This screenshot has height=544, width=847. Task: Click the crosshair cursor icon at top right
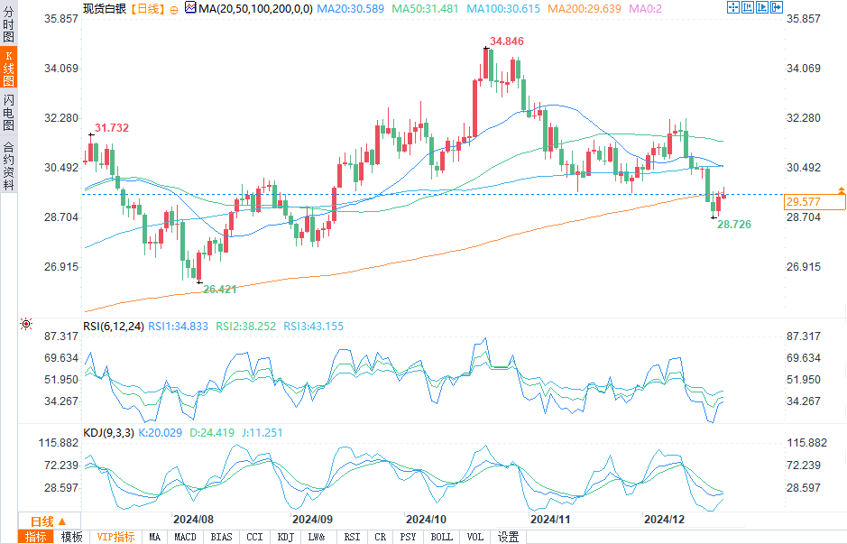pos(733,7)
